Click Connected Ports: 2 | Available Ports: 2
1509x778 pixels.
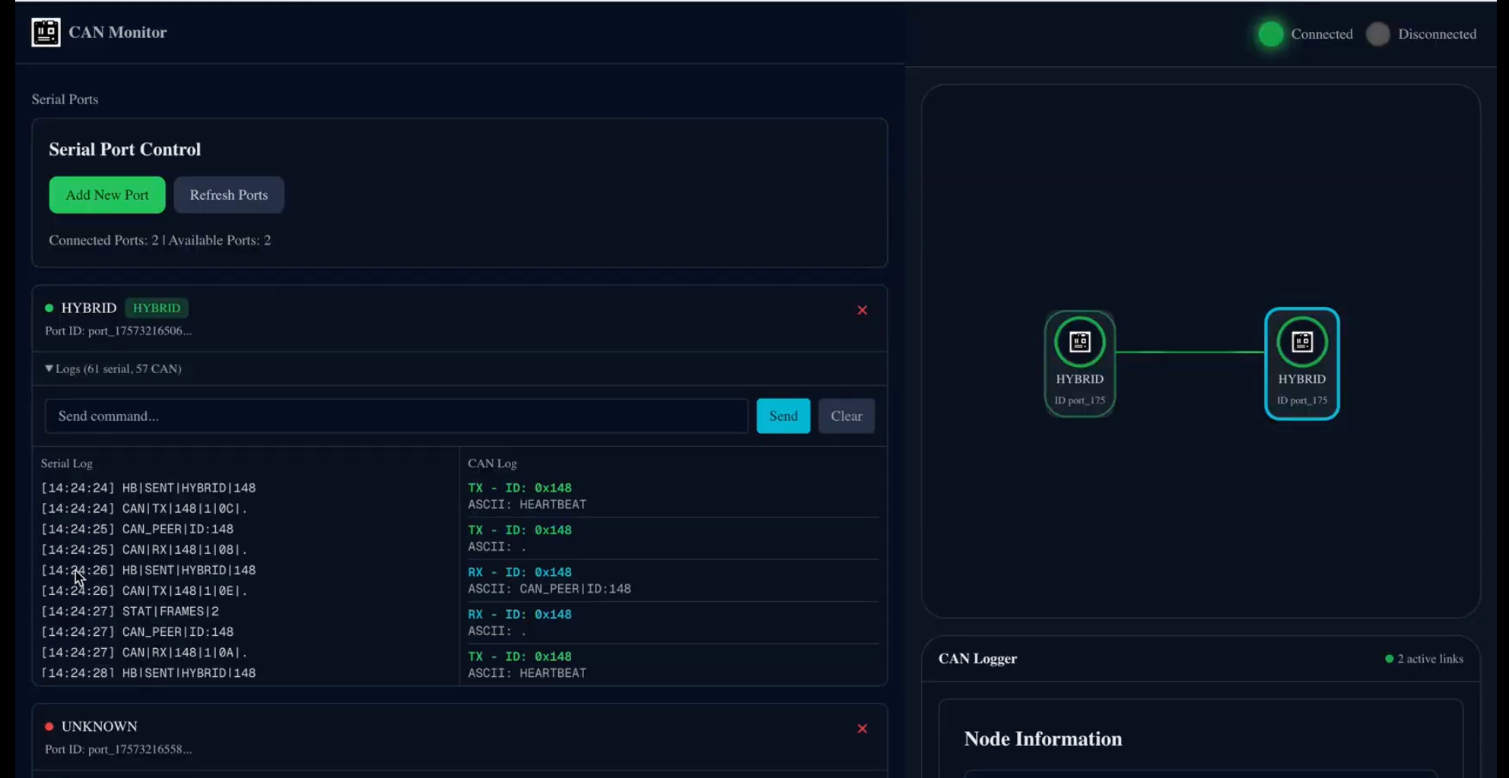(x=160, y=240)
